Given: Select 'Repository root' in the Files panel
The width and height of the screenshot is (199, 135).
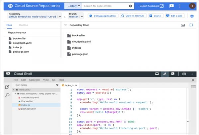Looking at the screenshot, I should [17, 32].
